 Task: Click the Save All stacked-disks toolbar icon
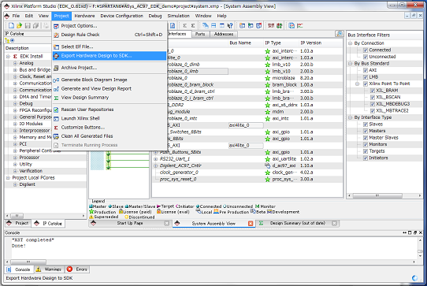pyautogui.click(x=35, y=25)
